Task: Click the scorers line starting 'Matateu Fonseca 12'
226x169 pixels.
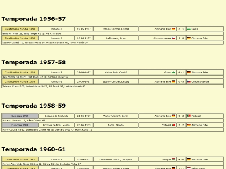Action: pyautogui.click(x=113, y=121)
